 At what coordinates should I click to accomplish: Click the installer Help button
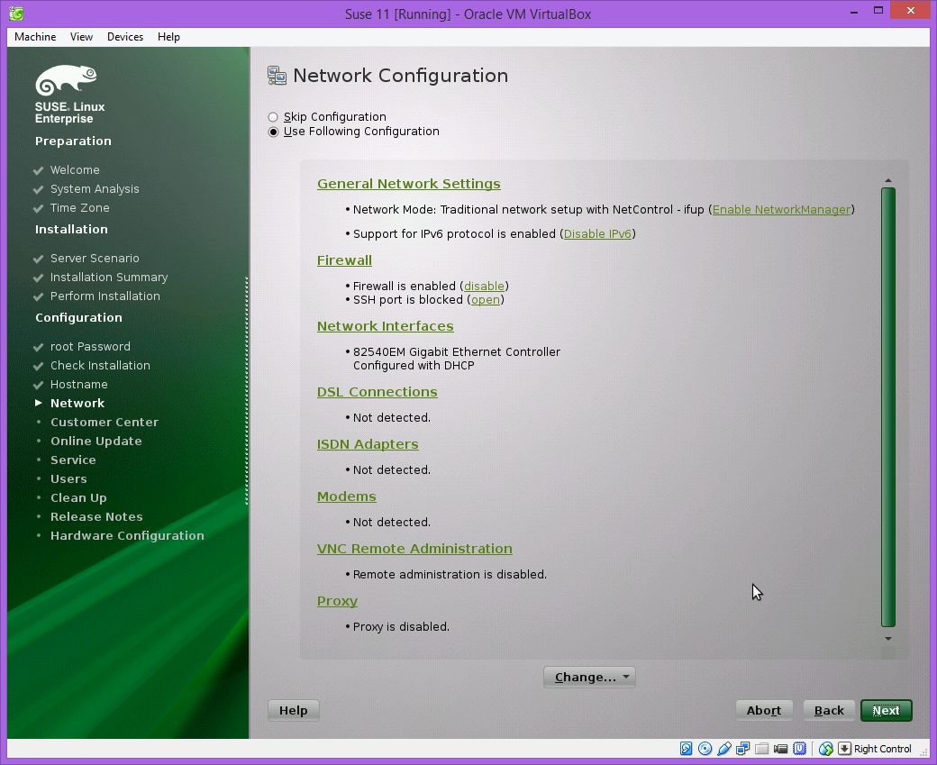point(294,711)
